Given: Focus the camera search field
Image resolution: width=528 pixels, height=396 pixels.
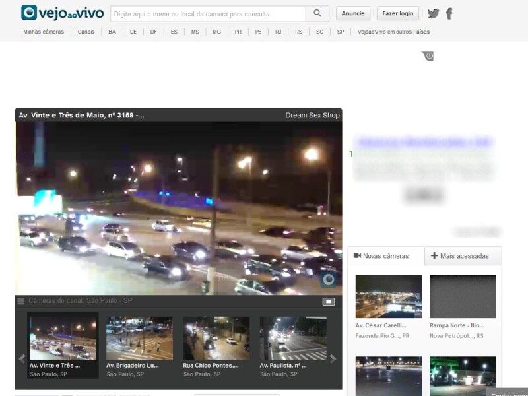Looking at the screenshot, I should [208, 14].
